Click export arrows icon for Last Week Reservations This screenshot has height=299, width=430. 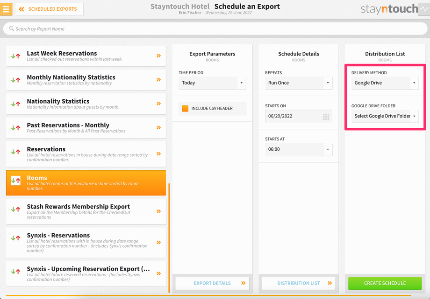15,56
